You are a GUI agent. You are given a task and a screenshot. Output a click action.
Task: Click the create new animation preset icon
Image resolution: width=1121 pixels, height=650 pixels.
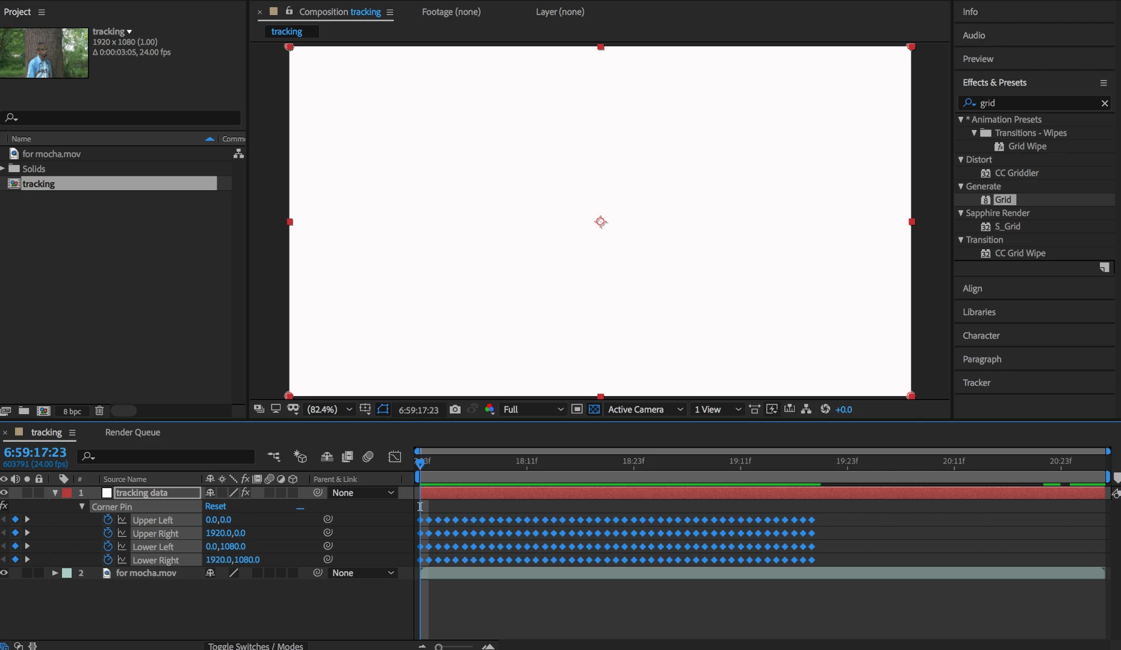(1104, 267)
